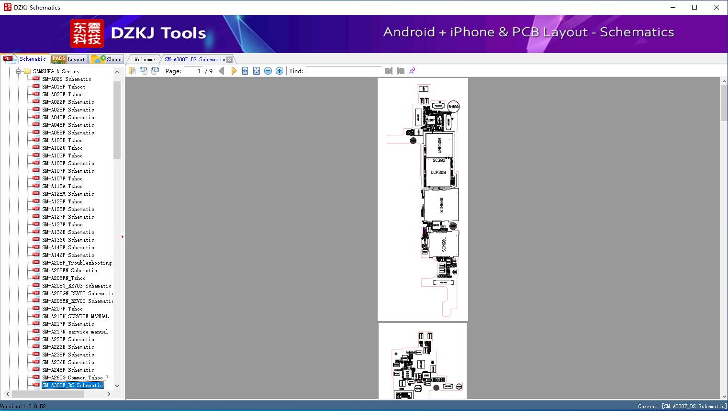Close the SM-A300F_DS Schematic tab
728x411 pixels.
click(x=230, y=60)
